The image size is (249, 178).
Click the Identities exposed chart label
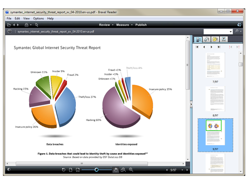126,144
